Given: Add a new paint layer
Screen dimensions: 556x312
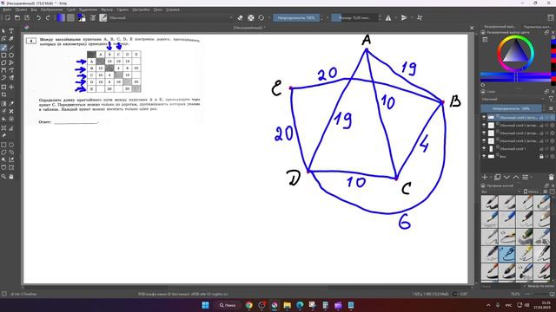Looking at the screenshot, I should click(485, 177).
